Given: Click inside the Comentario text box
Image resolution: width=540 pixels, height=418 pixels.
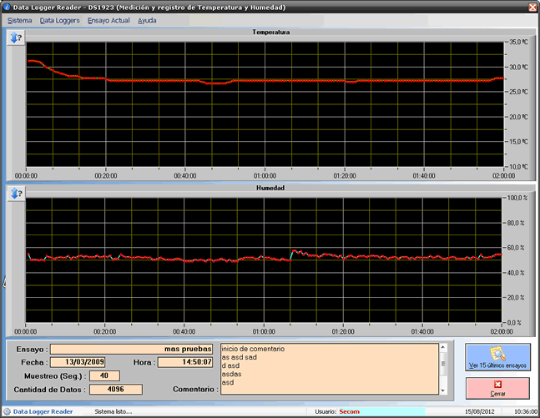Looking at the screenshot, I should pos(326,368).
